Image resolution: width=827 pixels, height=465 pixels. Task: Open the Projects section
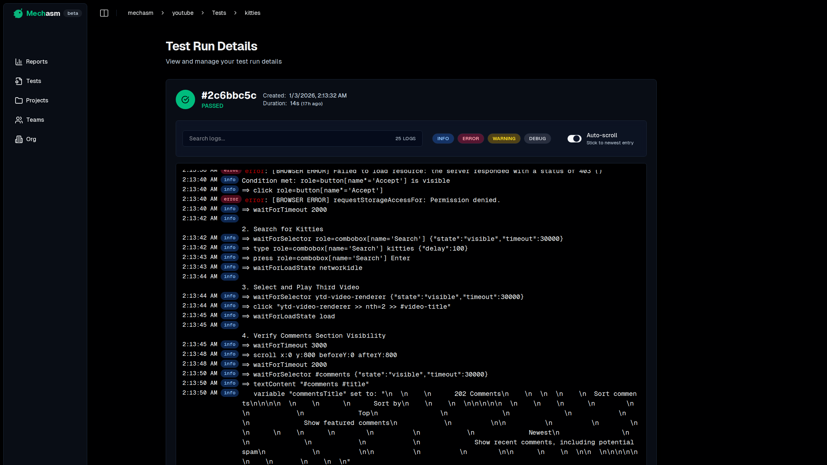37,100
